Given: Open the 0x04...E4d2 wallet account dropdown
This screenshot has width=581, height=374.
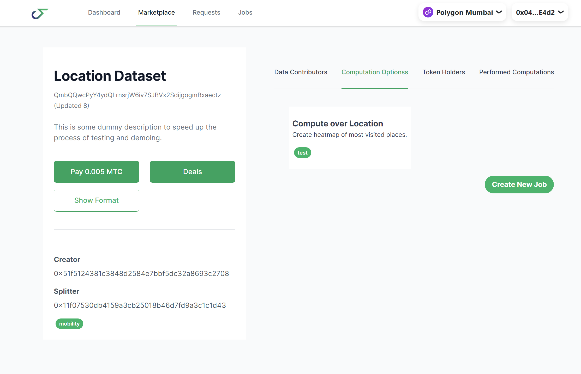Looking at the screenshot, I should coord(540,12).
